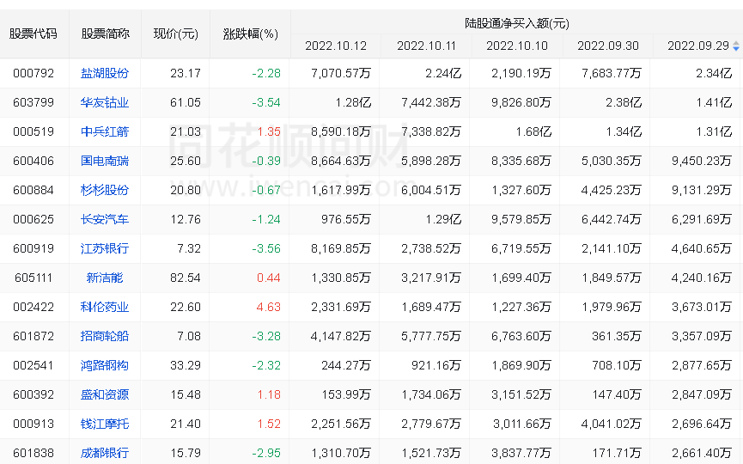Viewport: 743px width, 464px height.
Task: Click net buy cell 2,661.40万
Action: coord(702,453)
